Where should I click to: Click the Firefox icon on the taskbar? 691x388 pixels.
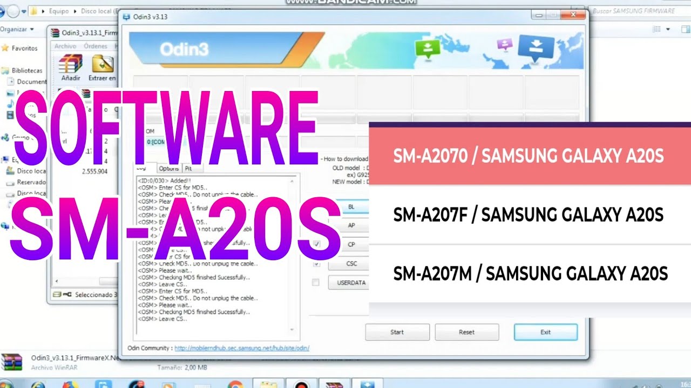[70, 384]
